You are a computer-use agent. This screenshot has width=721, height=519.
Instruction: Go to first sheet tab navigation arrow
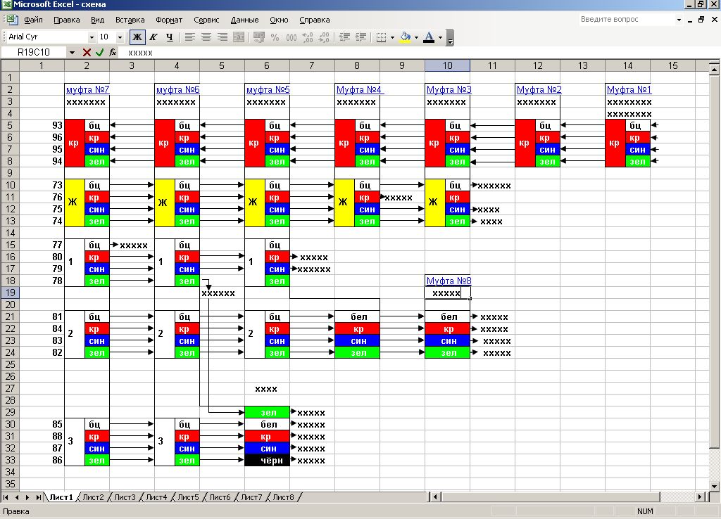[x=6, y=497]
